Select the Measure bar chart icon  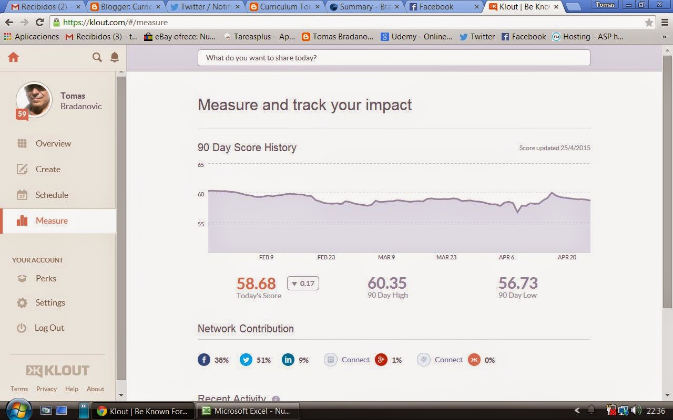pos(22,220)
